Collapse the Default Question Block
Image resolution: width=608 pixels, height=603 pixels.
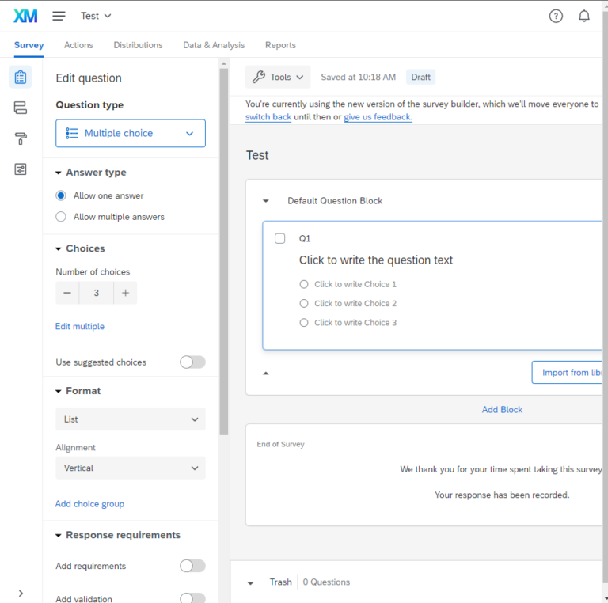pos(266,201)
